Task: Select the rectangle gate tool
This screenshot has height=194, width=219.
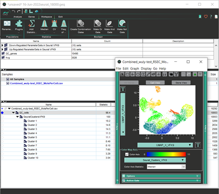Action: pos(127,74)
